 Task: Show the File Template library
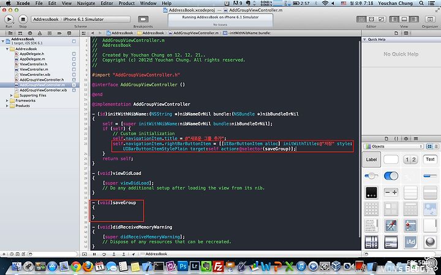pyautogui.click(x=386, y=139)
